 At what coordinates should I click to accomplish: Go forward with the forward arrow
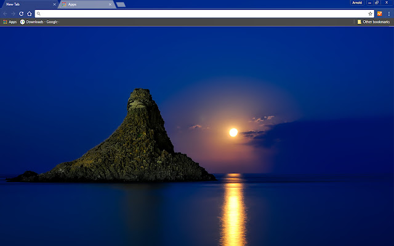point(13,14)
